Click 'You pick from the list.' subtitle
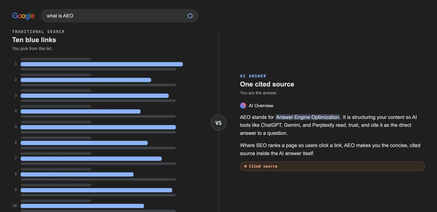This screenshot has width=437, height=212. [32, 48]
